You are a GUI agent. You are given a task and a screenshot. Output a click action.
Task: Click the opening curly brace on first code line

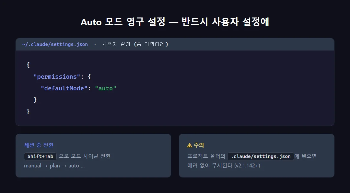(x=28, y=65)
